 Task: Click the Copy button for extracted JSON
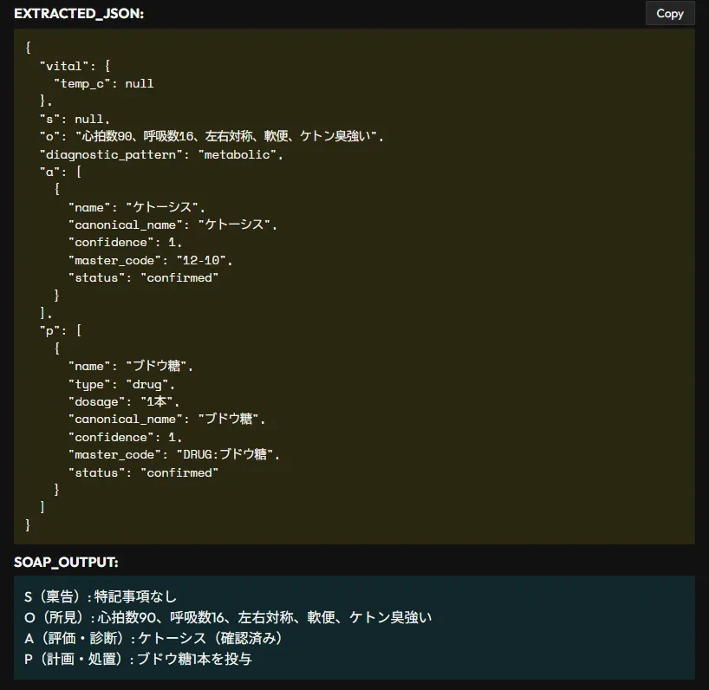tap(670, 14)
